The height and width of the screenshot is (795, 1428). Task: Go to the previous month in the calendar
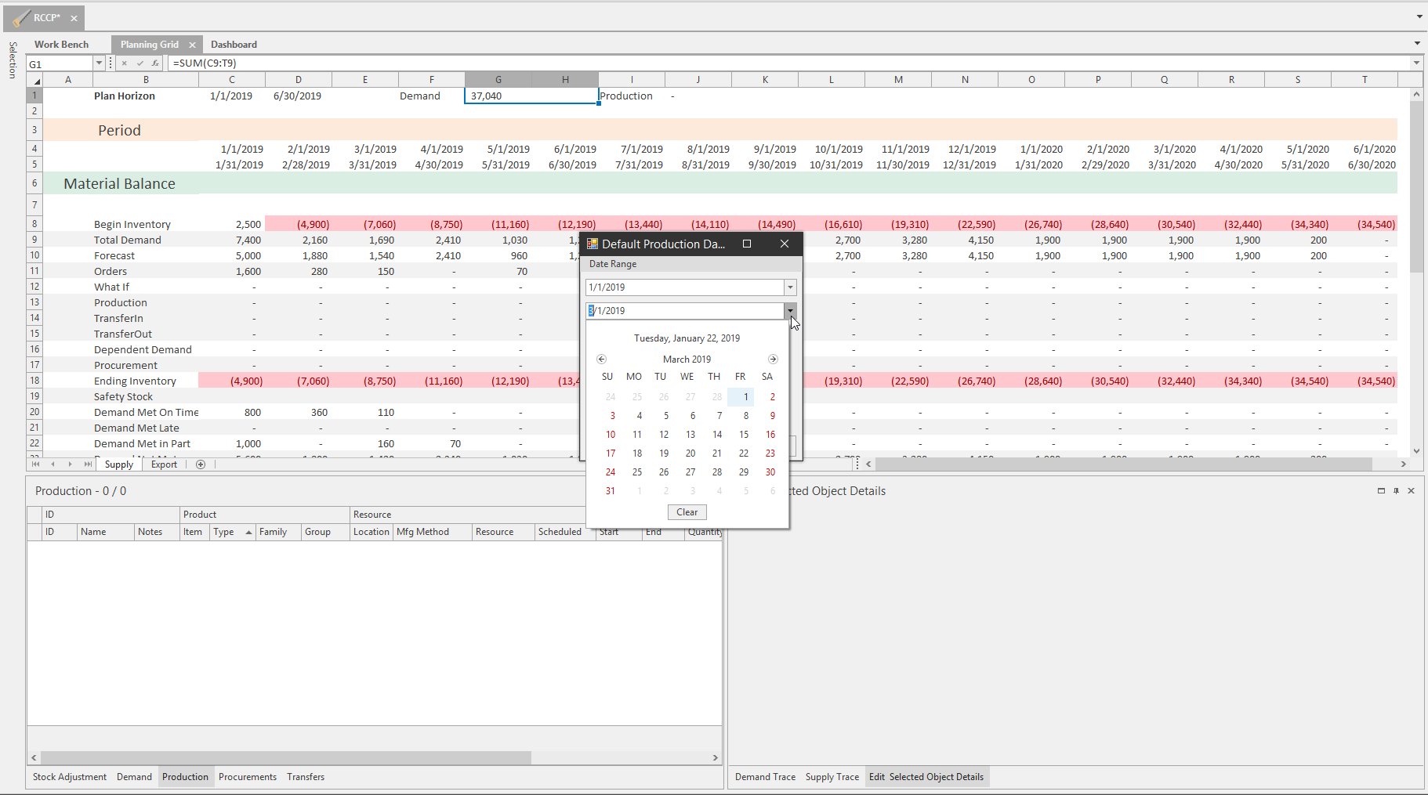coord(601,360)
